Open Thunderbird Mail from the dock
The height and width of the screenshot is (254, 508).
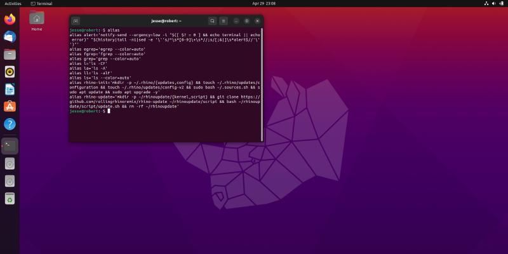[10, 37]
